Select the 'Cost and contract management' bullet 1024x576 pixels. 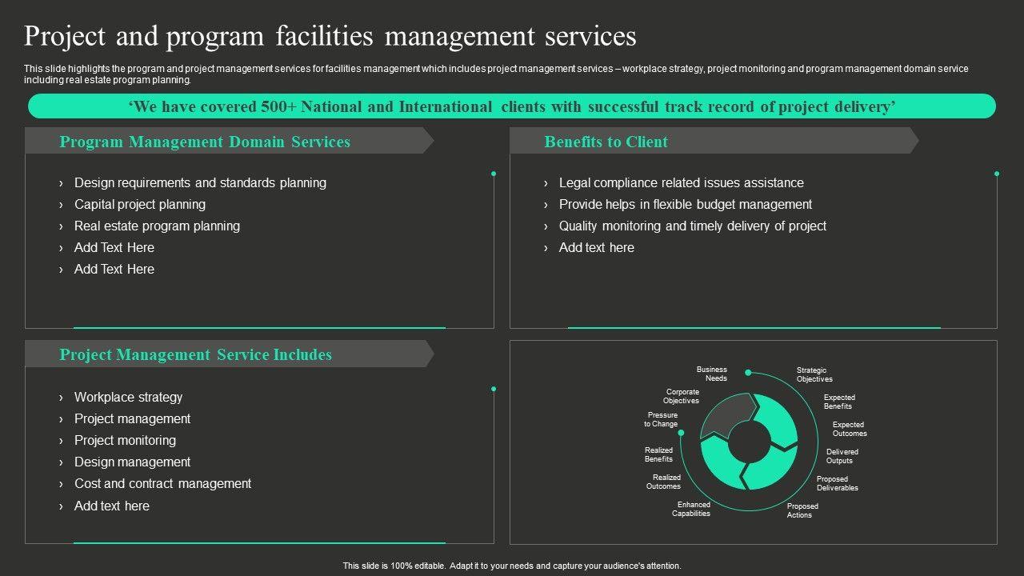click(x=162, y=483)
